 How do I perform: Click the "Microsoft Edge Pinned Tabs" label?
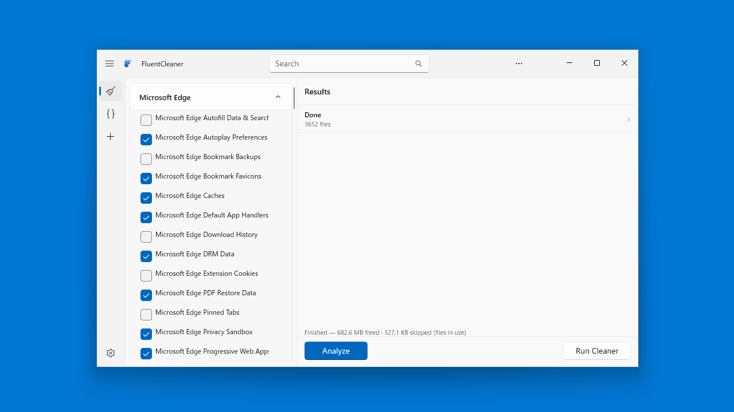click(197, 312)
